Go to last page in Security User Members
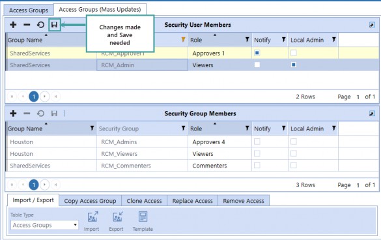381x240 pixels. tap(55, 97)
